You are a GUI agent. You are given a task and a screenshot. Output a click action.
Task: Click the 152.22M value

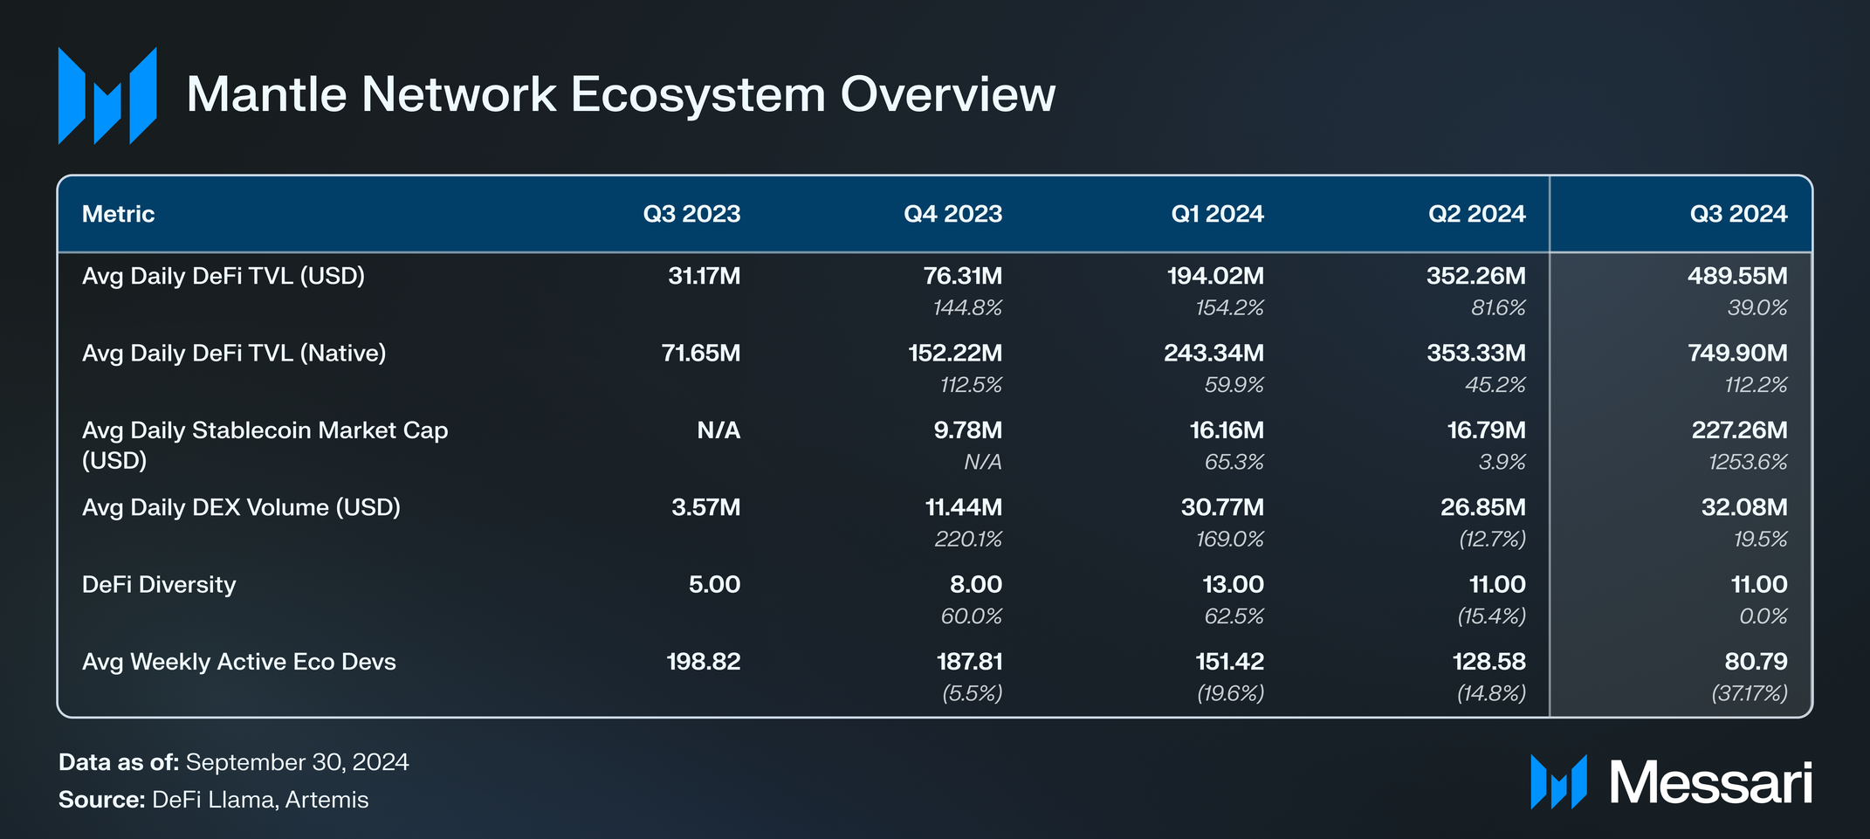(x=955, y=353)
